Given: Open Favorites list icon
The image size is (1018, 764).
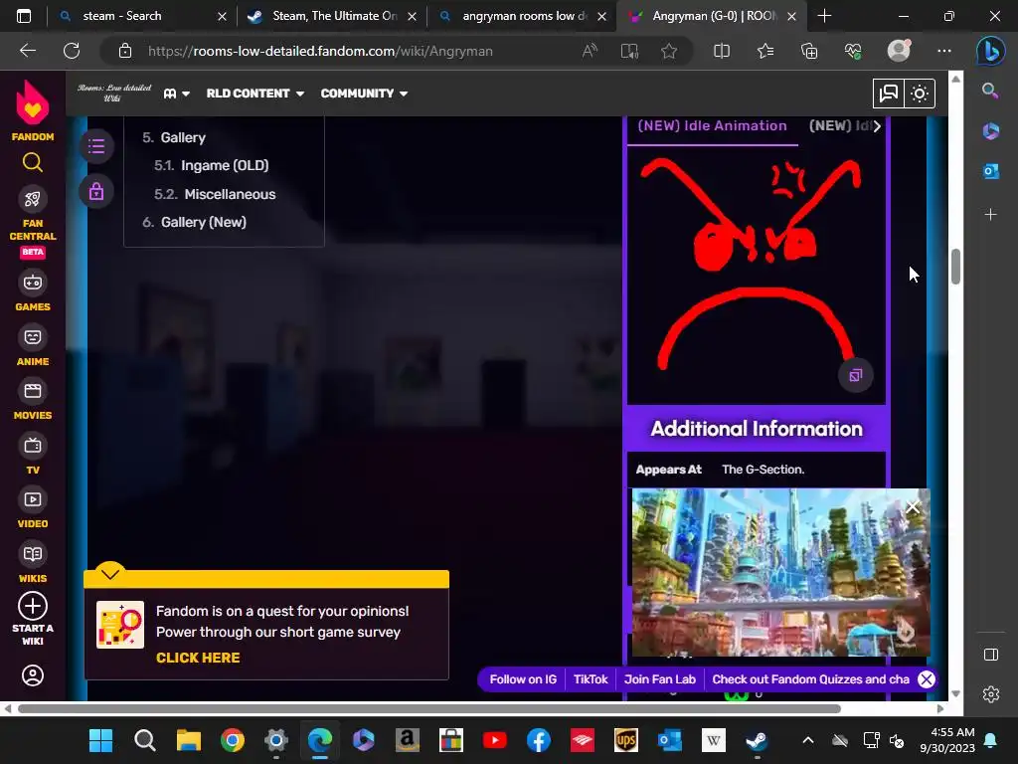Looking at the screenshot, I should tap(765, 51).
